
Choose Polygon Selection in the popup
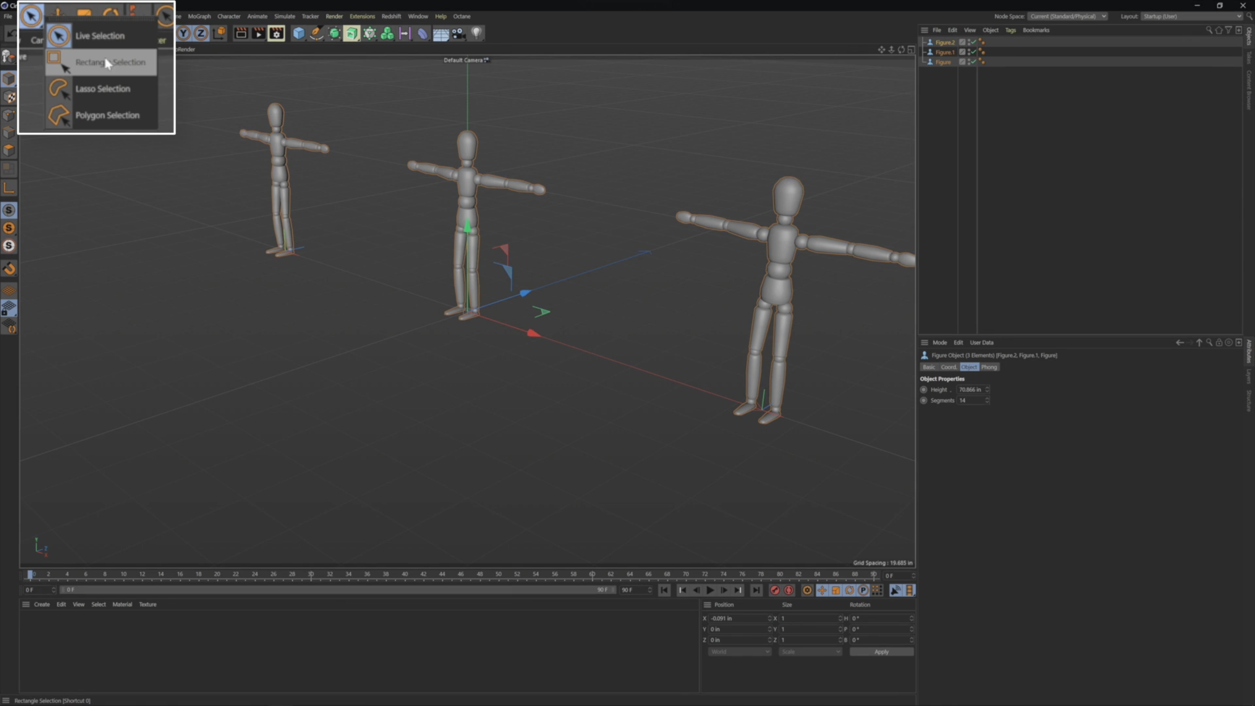[x=101, y=115]
